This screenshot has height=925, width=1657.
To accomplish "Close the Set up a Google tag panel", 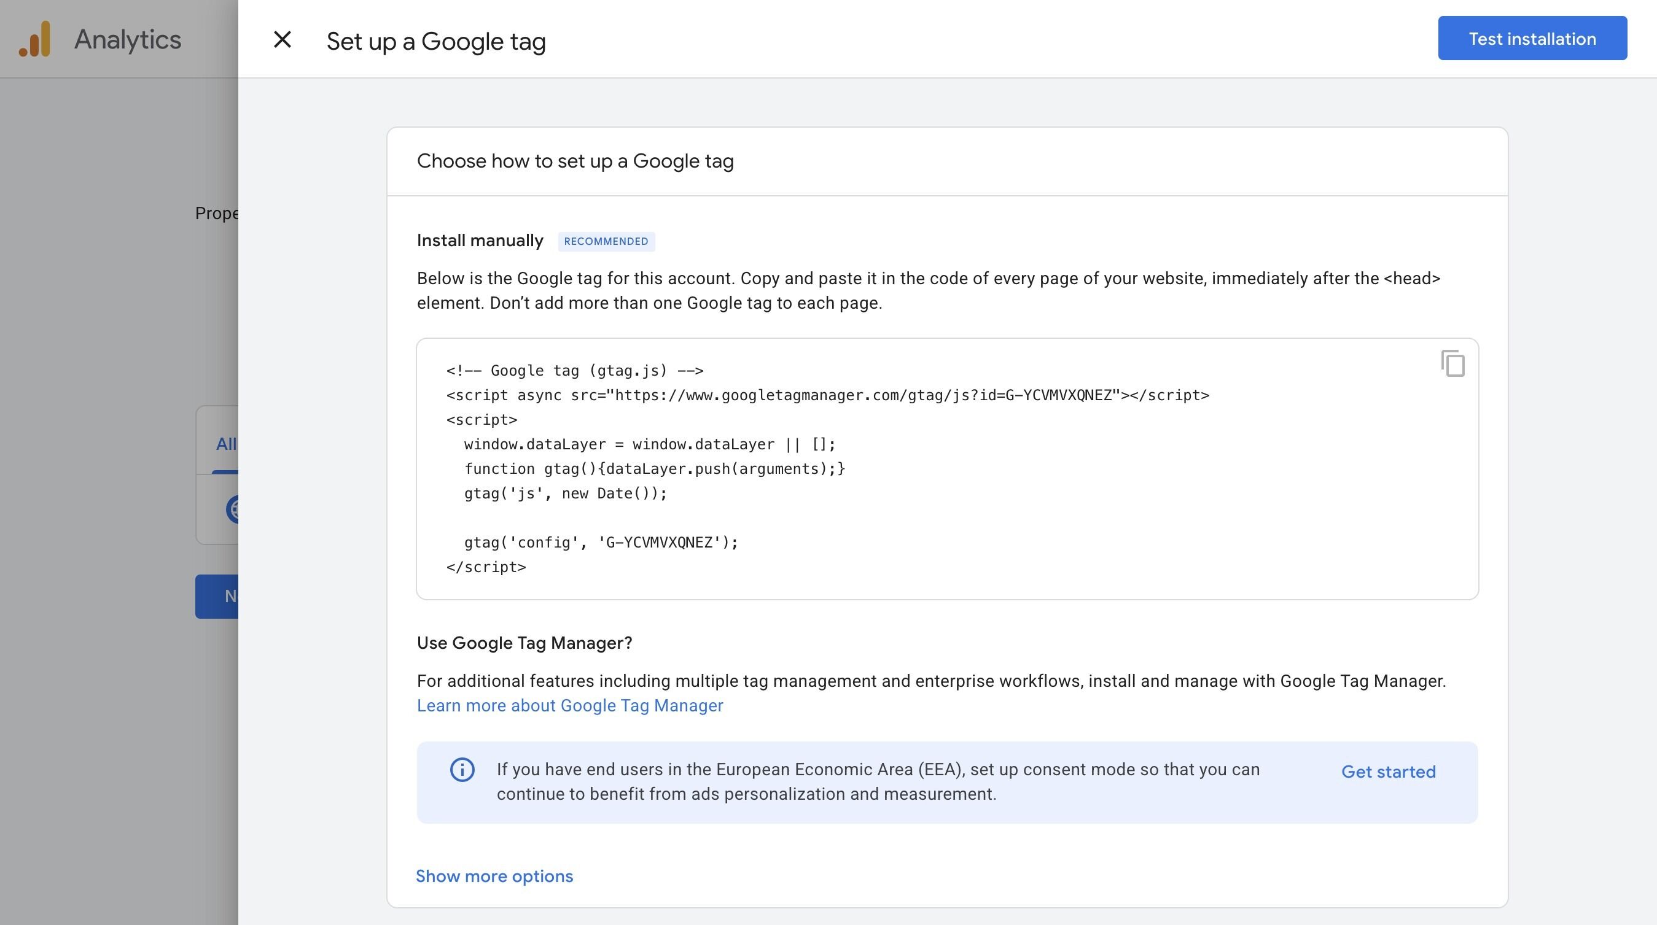I will coord(283,40).
